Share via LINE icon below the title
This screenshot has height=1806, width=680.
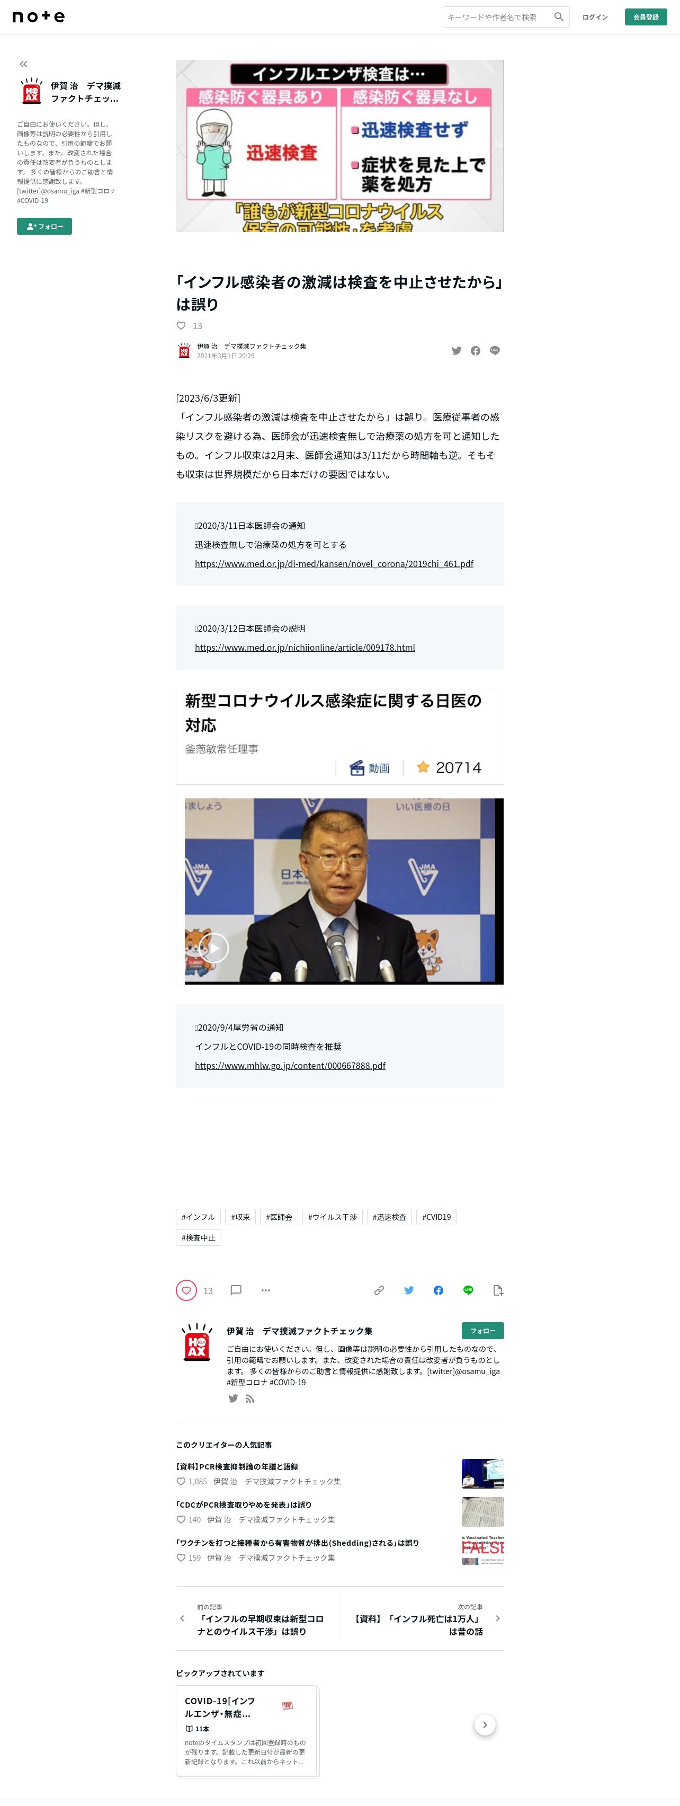(495, 350)
